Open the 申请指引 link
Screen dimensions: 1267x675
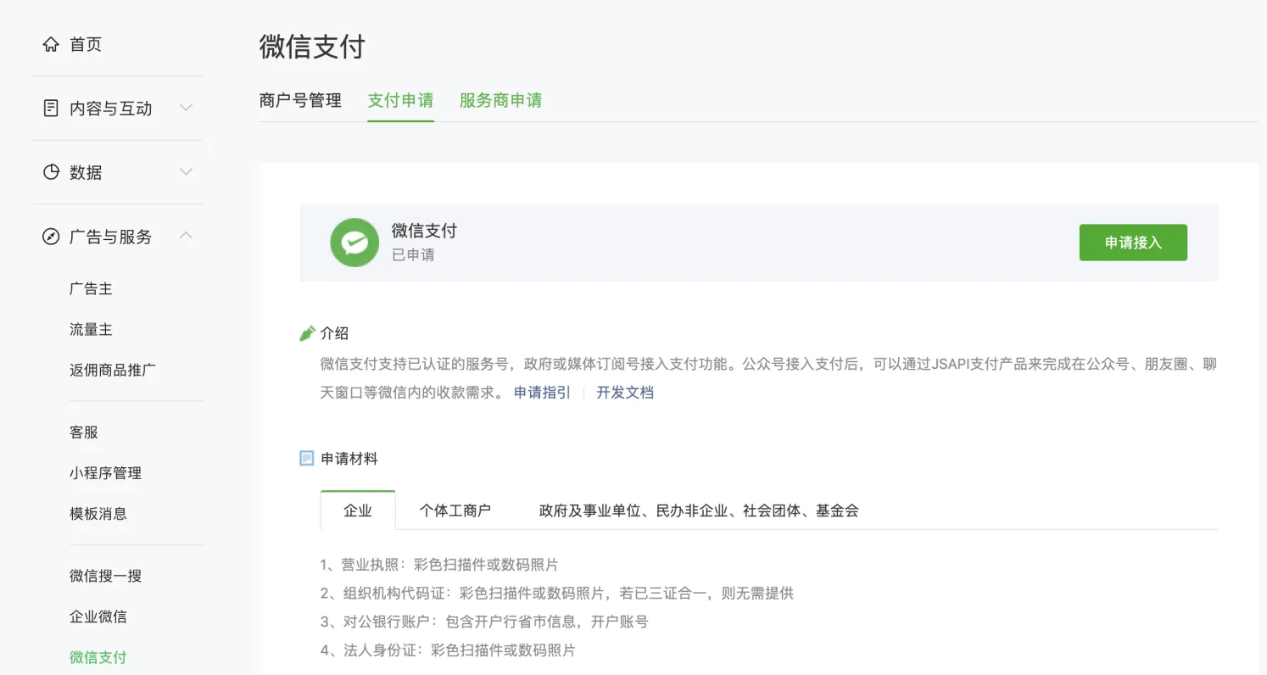tap(542, 393)
